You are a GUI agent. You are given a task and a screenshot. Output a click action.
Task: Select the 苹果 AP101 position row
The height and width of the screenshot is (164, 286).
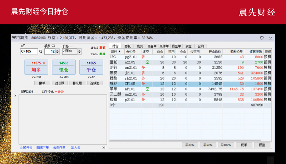189,89
